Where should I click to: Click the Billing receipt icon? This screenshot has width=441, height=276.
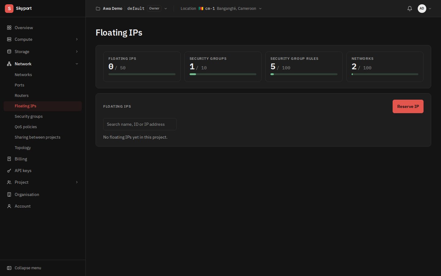[9, 159]
